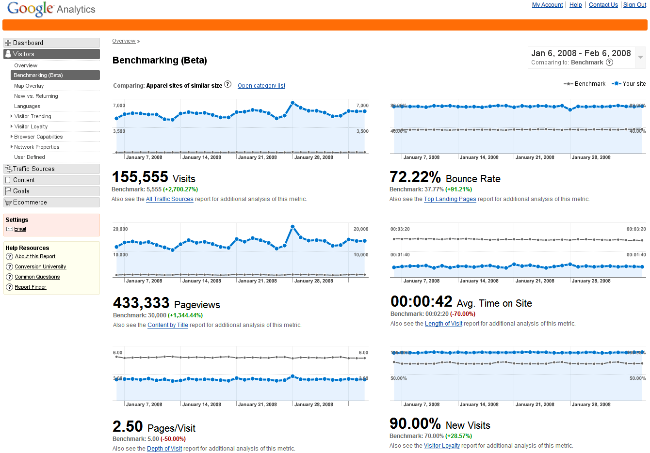Expand the Visitor Loyalty submenu

[12, 126]
